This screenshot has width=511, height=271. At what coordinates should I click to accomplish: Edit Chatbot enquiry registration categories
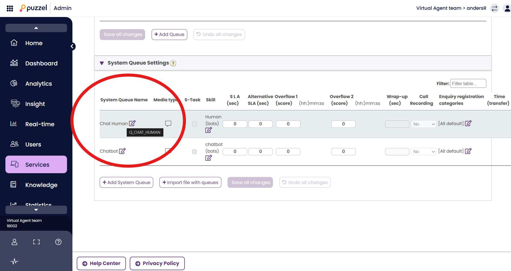468,151
